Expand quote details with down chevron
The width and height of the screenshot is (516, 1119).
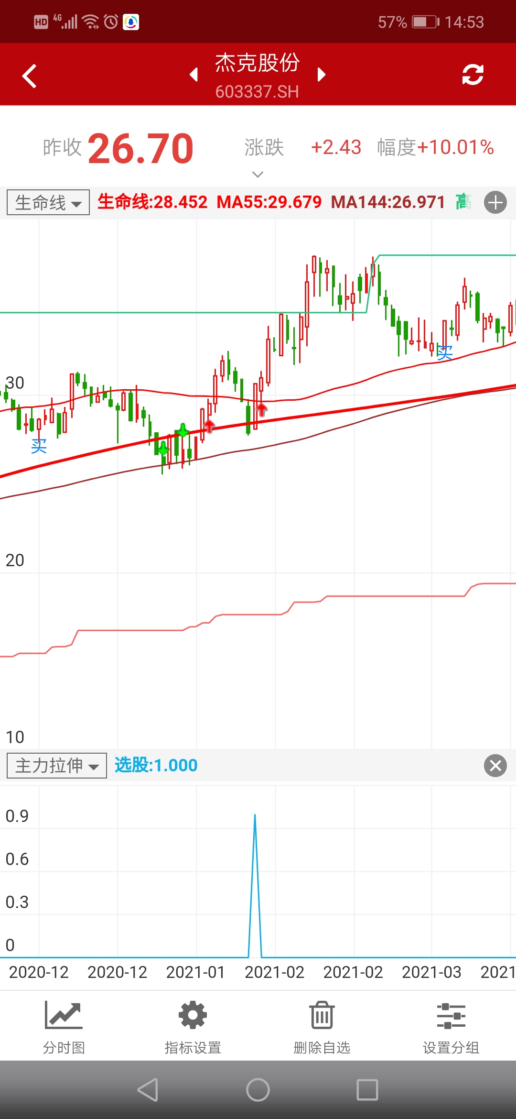pyautogui.click(x=258, y=175)
